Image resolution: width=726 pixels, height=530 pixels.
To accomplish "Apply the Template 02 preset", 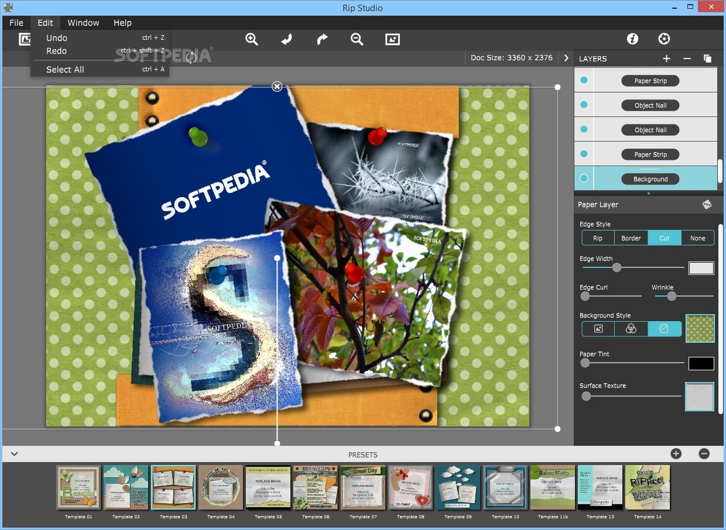I will tap(126, 487).
